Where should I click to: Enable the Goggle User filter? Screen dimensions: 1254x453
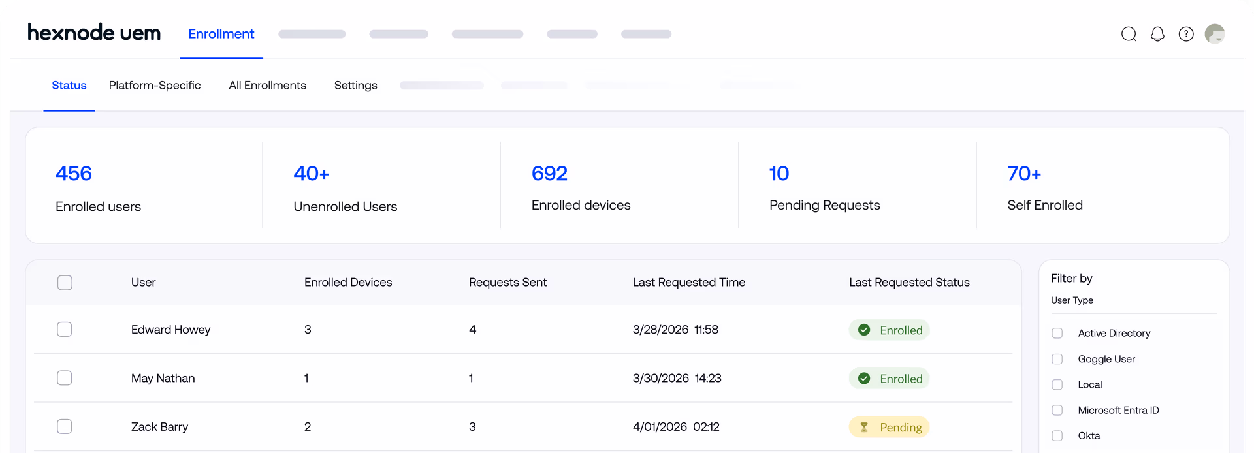1057,359
